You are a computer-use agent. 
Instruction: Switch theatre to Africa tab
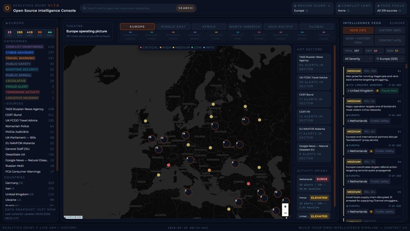[209, 27]
